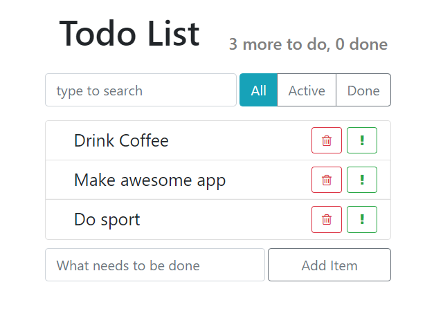
Task: Delete the Drink Coffee item with trash icon
Action: pos(327,140)
